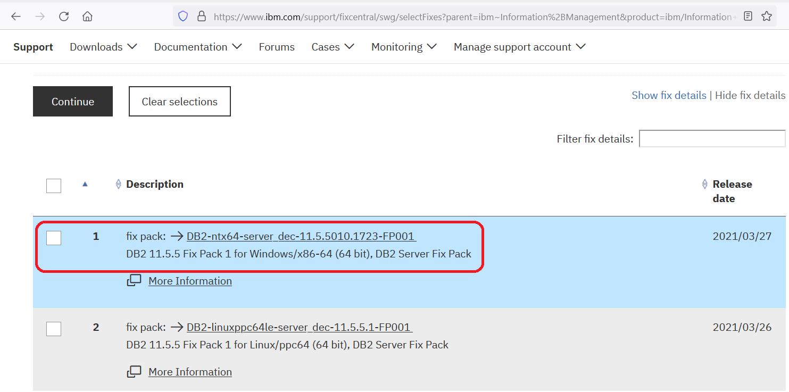Click the padlock site security icon

click(201, 16)
